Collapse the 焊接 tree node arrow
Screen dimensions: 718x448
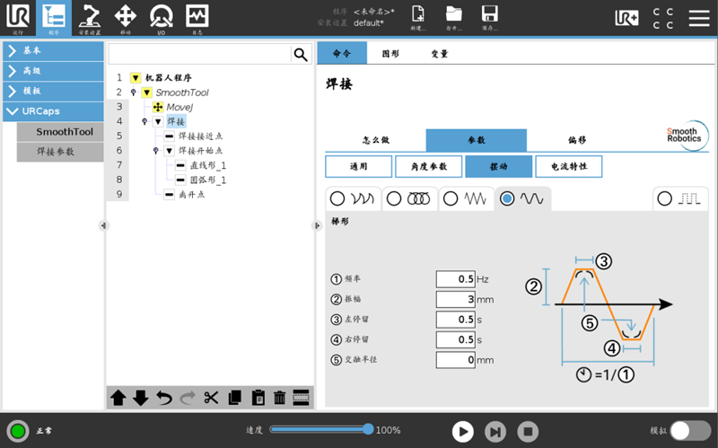click(x=158, y=121)
